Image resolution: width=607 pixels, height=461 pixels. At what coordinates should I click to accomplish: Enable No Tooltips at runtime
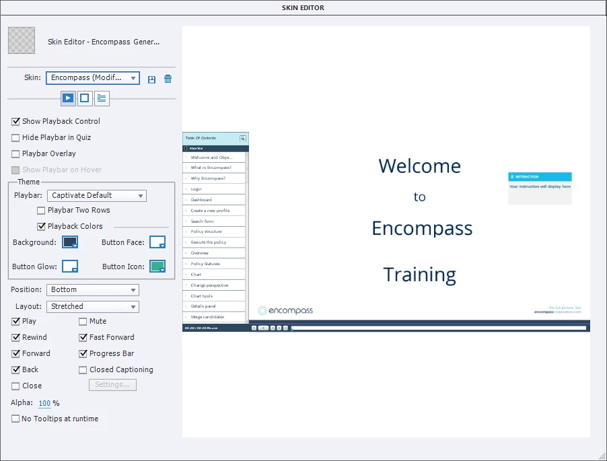point(15,419)
